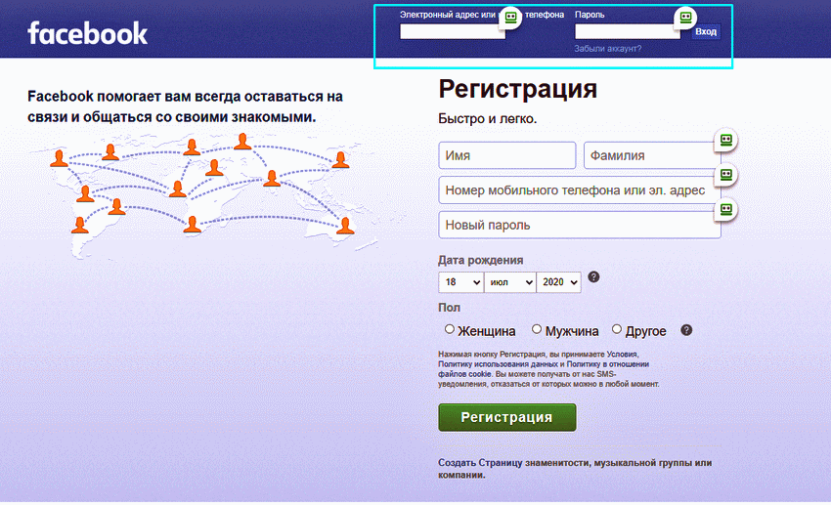Click RoboForm icon on login password field
This screenshot has width=831, height=505.
(685, 17)
